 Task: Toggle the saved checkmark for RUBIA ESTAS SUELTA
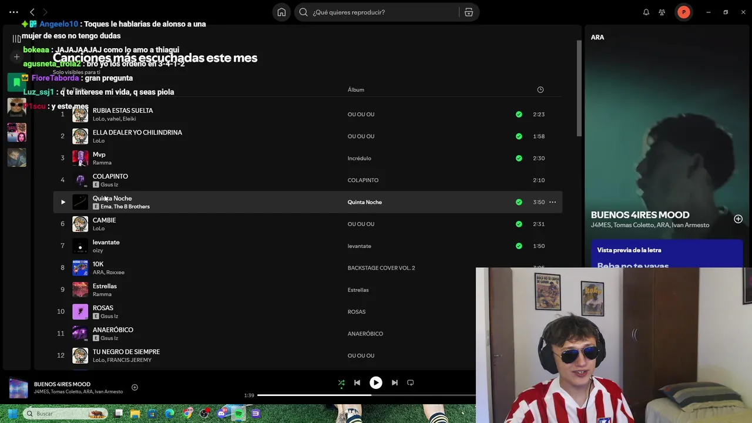click(519, 114)
